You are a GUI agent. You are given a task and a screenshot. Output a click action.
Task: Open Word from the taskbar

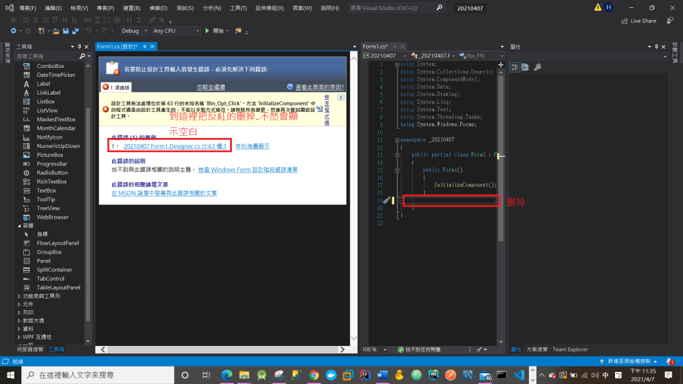(382, 375)
